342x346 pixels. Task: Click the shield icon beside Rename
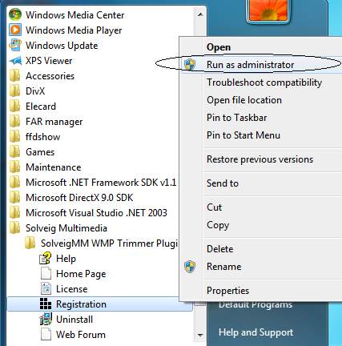[190, 267]
